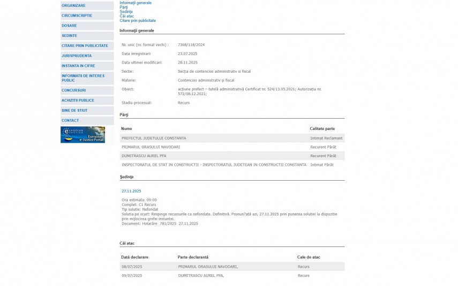Open the 27.11.2025 hearing date link
Image resolution: width=458 pixels, height=286 pixels.
click(x=131, y=191)
